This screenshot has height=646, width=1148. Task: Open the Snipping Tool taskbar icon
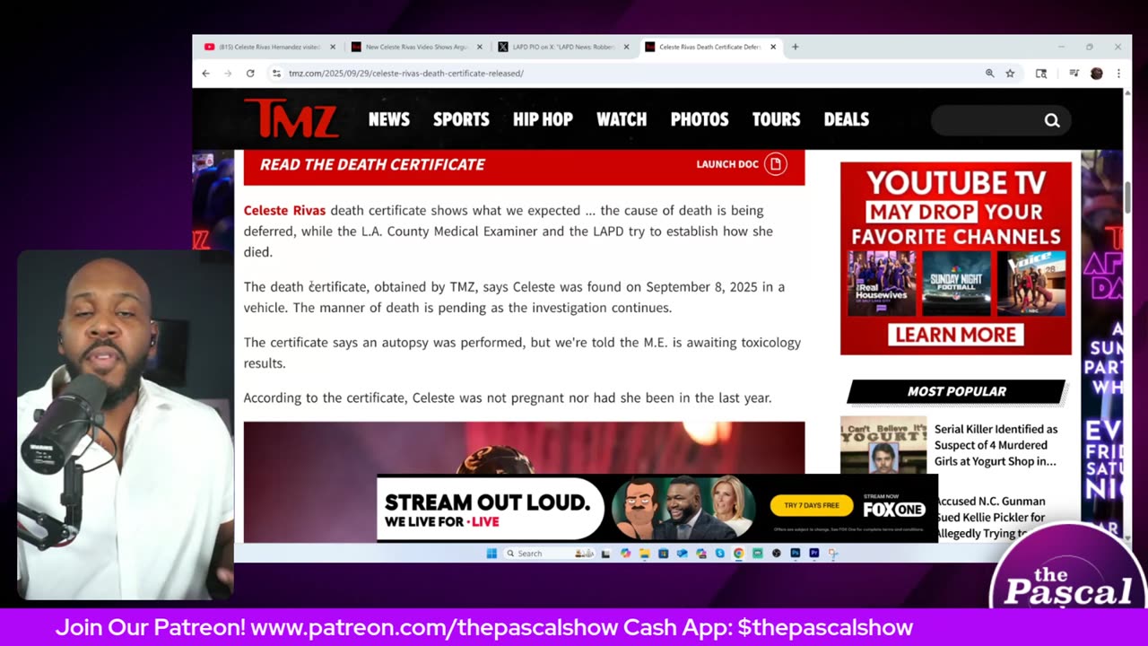(832, 554)
